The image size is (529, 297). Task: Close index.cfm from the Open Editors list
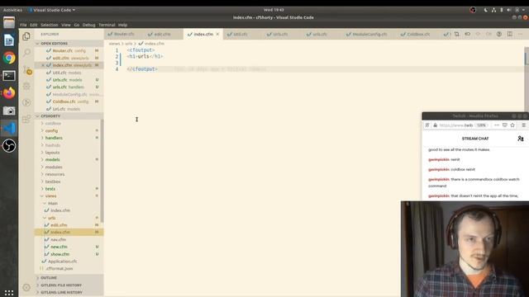[x=43, y=65]
